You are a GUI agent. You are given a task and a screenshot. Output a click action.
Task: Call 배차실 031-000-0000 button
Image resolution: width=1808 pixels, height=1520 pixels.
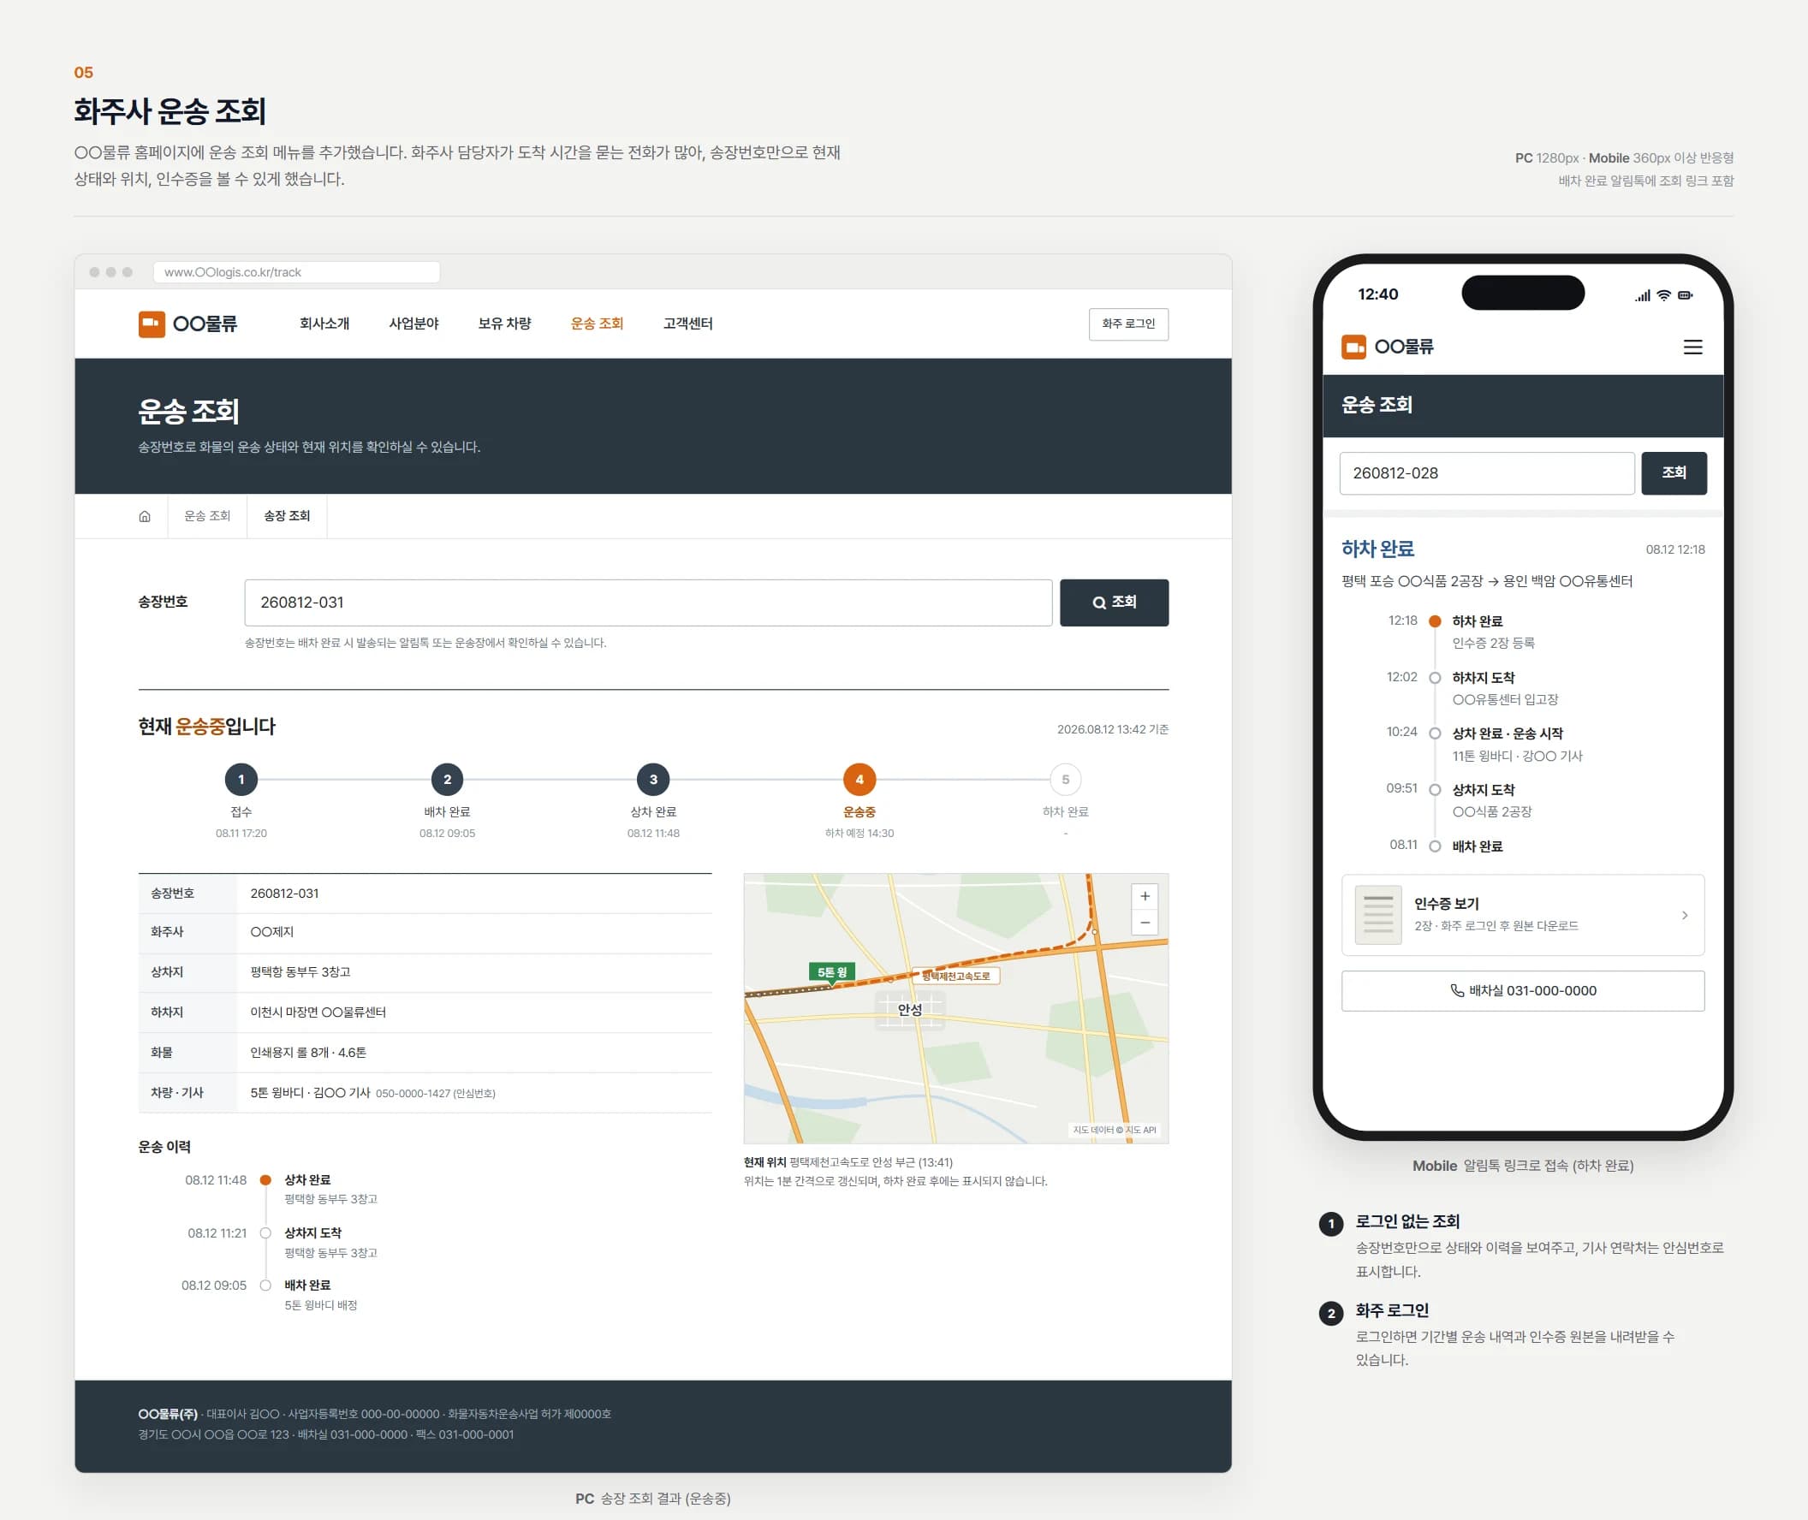click(x=1523, y=991)
